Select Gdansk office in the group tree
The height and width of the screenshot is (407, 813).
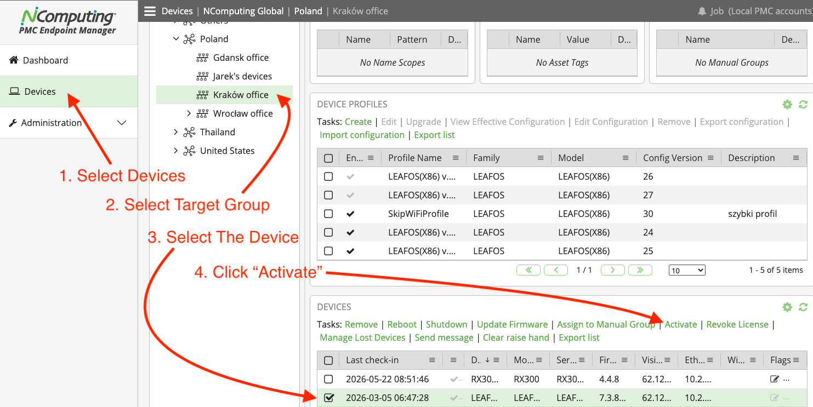coord(241,58)
